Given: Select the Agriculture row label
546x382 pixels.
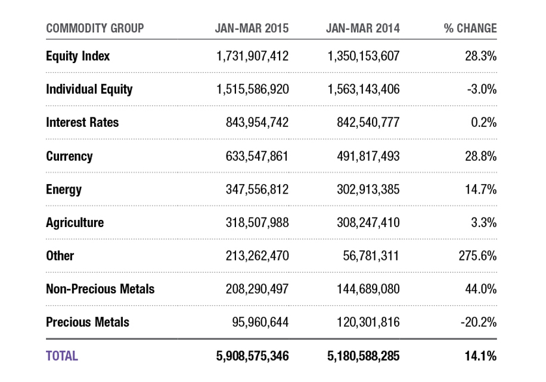Looking at the screenshot, I should (75, 223).
